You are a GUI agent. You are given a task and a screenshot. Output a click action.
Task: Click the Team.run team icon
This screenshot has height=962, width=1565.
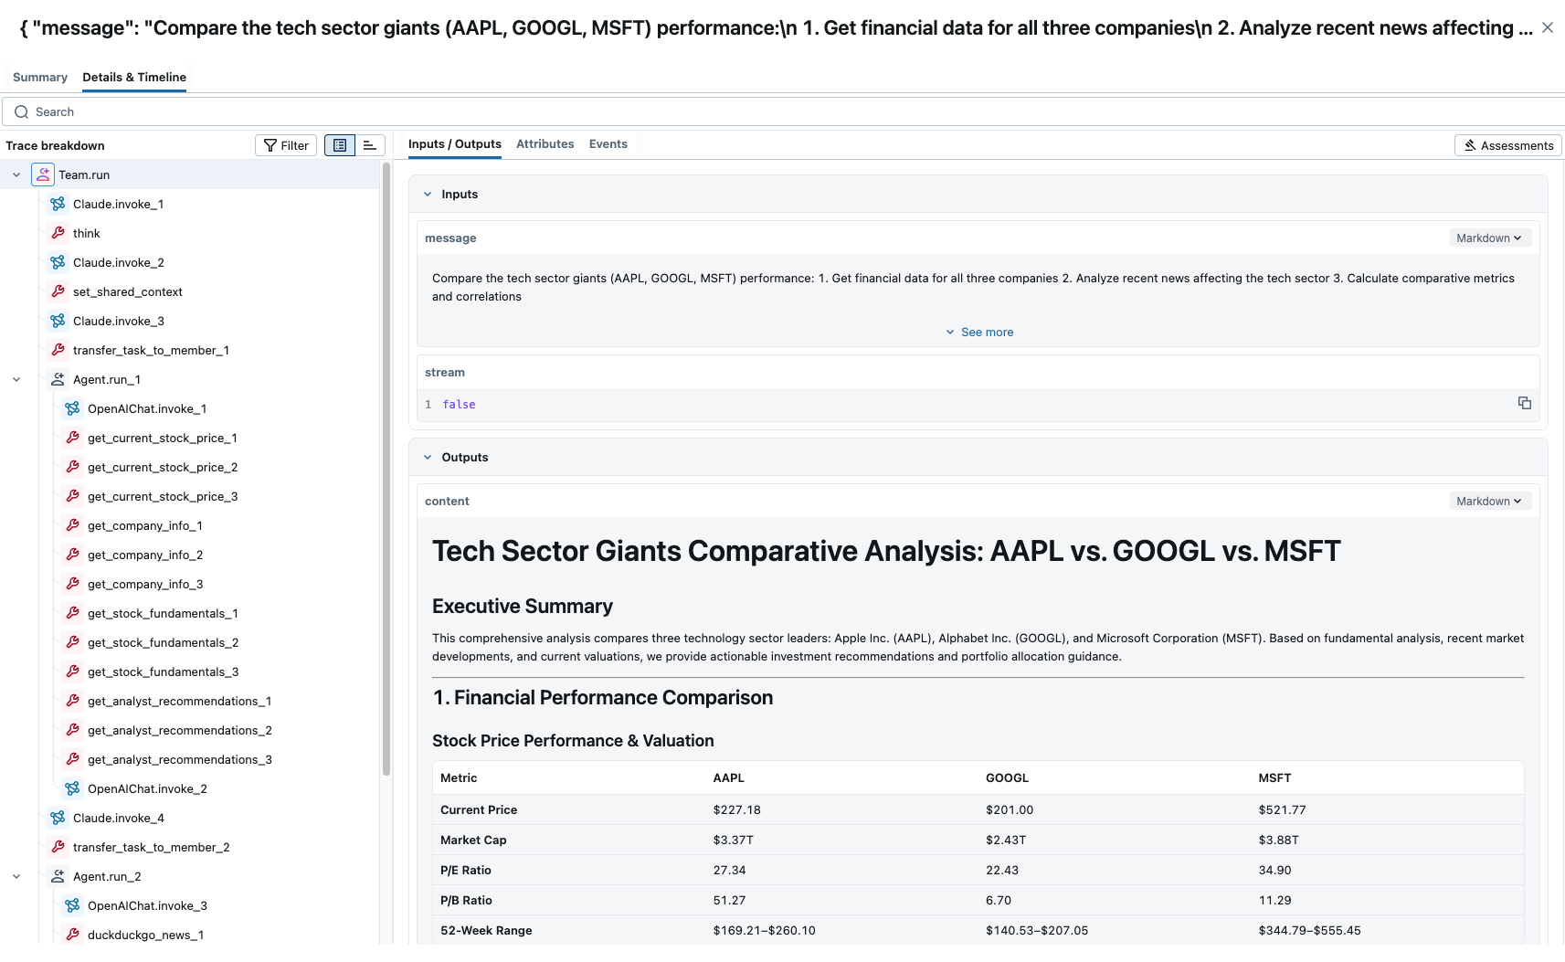click(x=43, y=174)
